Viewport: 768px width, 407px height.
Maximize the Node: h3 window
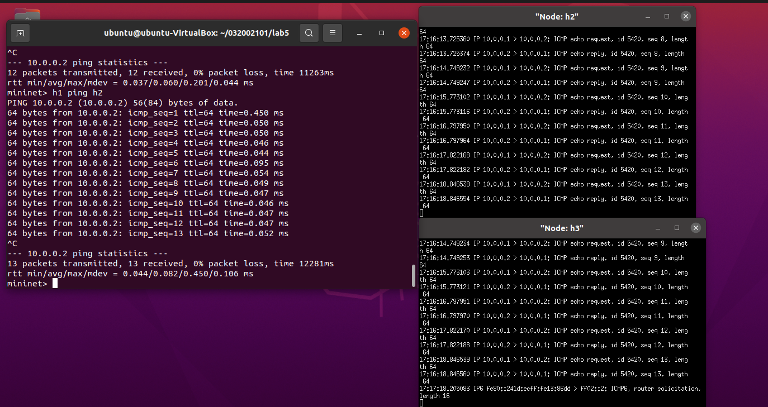pos(677,228)
